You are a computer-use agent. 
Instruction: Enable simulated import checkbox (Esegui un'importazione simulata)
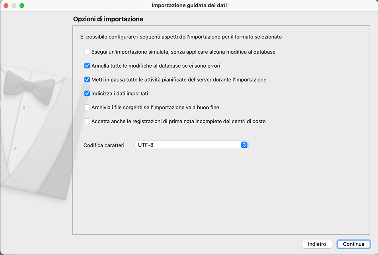click(x=87, y=52)
